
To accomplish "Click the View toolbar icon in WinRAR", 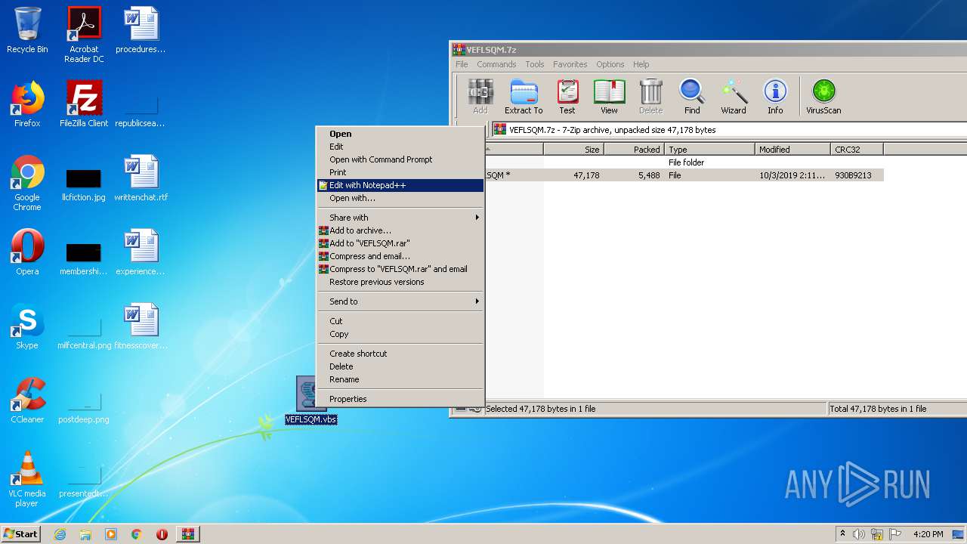I will pyautogui.click(x=609, y=97).
